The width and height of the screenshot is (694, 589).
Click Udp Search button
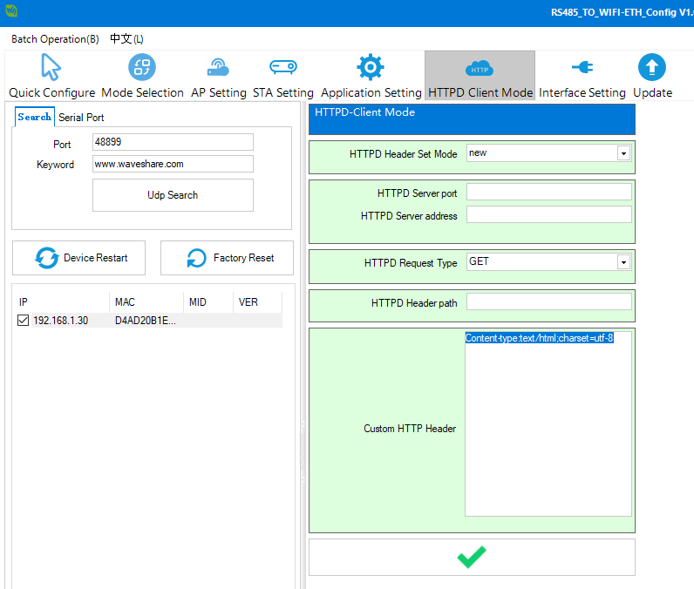point(173,195)
